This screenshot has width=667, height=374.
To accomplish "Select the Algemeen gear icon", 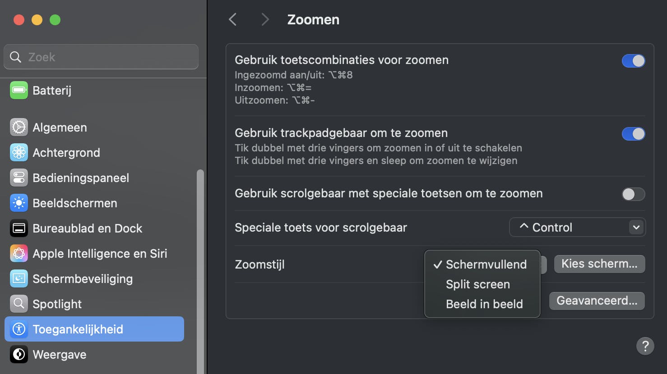I will pyautogui.click(x=19, y=127).
